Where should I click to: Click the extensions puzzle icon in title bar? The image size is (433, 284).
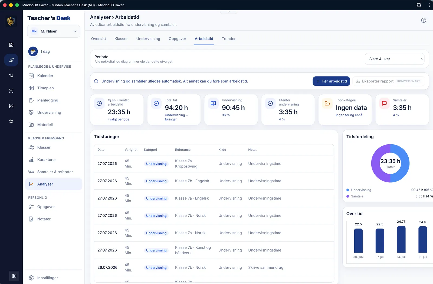click(419, 5)
